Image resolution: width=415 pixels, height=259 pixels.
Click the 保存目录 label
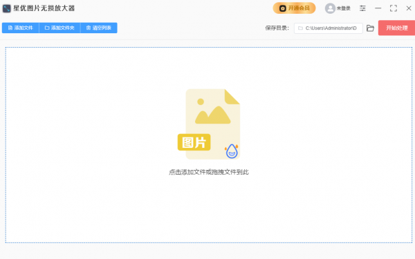[277, 28]
